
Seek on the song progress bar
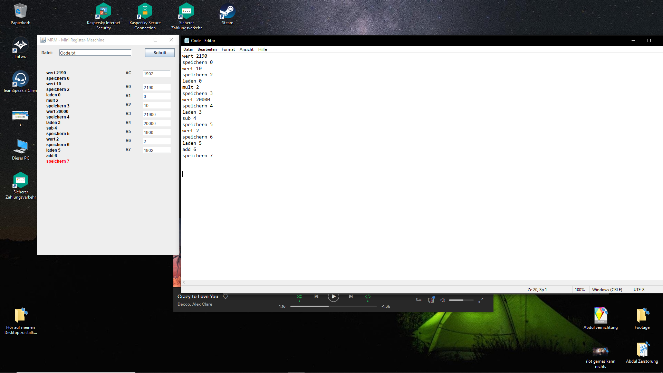point(333,306)
